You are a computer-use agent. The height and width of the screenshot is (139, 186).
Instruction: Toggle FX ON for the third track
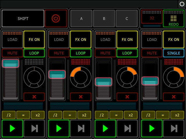pos(127,39)
